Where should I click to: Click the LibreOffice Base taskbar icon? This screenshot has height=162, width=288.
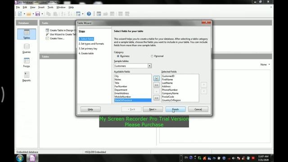tap(32, 158)
